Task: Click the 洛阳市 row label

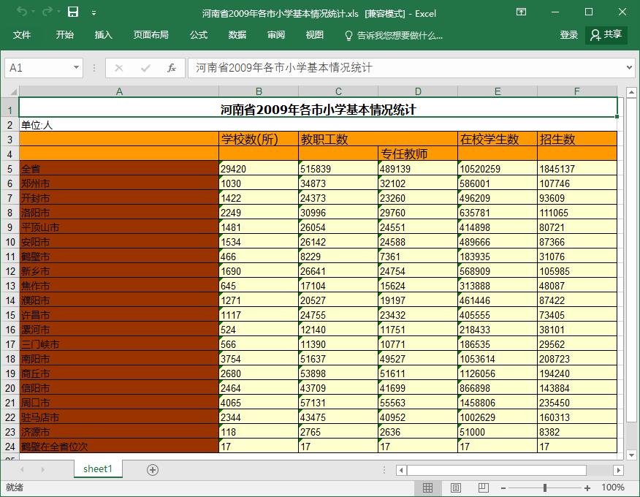Action: (x=119, y=213)
